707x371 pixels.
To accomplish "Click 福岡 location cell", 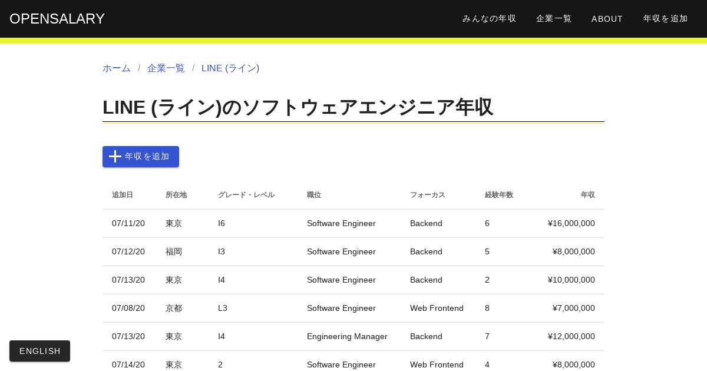I will point(174,252).
